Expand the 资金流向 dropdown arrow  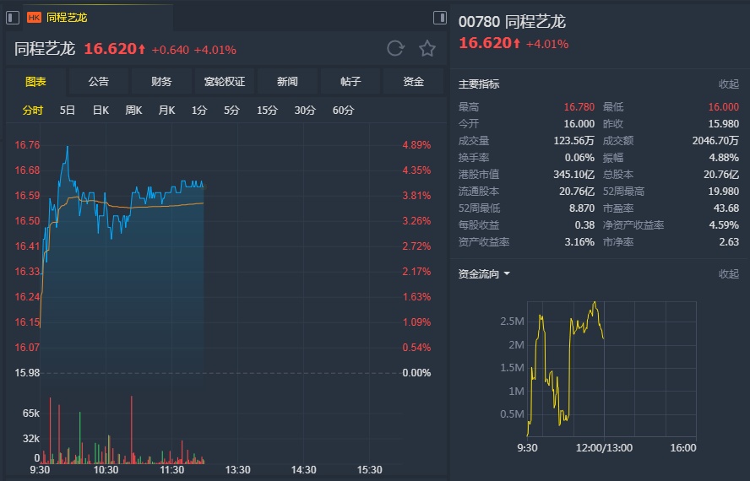pyautogui.click(x=507, y=274)
